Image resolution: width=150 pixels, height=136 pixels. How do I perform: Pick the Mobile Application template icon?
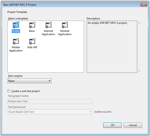(x=16, y=41)
